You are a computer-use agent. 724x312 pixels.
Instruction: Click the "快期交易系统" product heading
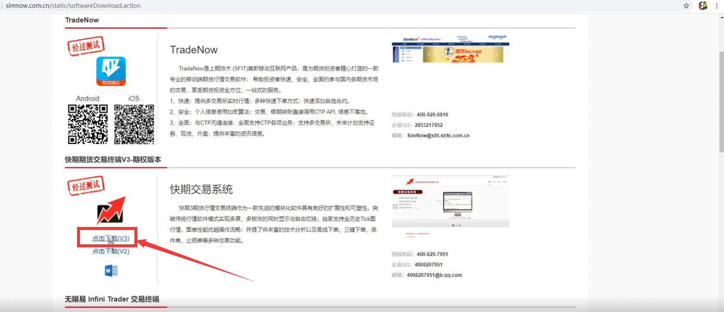click(x=201, y=190)
